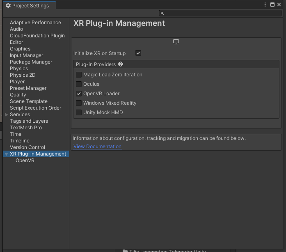Enable Unity Mock HMD provider
Image resolution: width=286 pixels, height=252 pixels.
click(x=79, y=112)
